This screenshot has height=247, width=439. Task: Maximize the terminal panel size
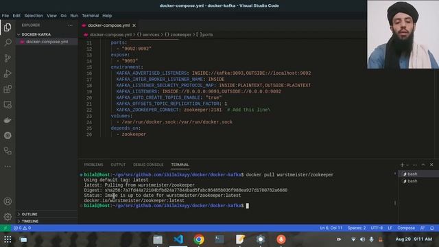coord(423,165)
